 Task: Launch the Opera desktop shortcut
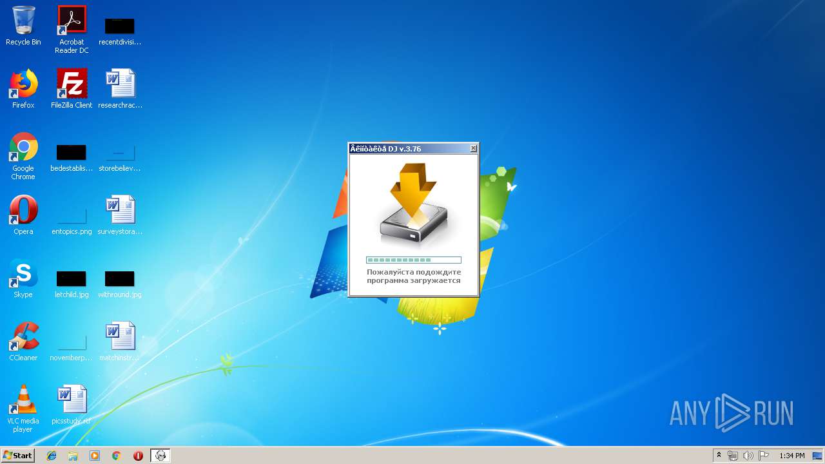[x=23, y=215]
